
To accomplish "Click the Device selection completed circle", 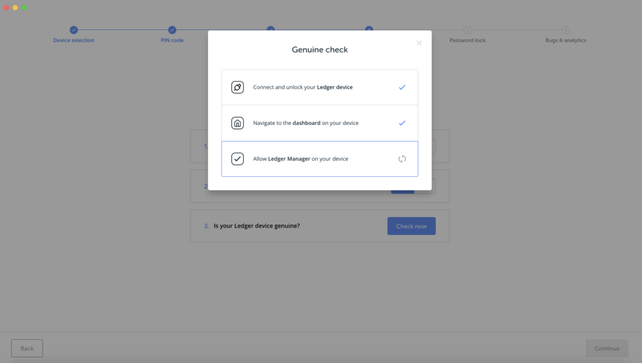I will [74, 30].
